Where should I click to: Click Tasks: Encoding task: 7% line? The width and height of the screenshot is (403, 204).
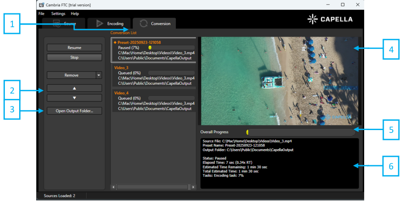click(223, 175)
